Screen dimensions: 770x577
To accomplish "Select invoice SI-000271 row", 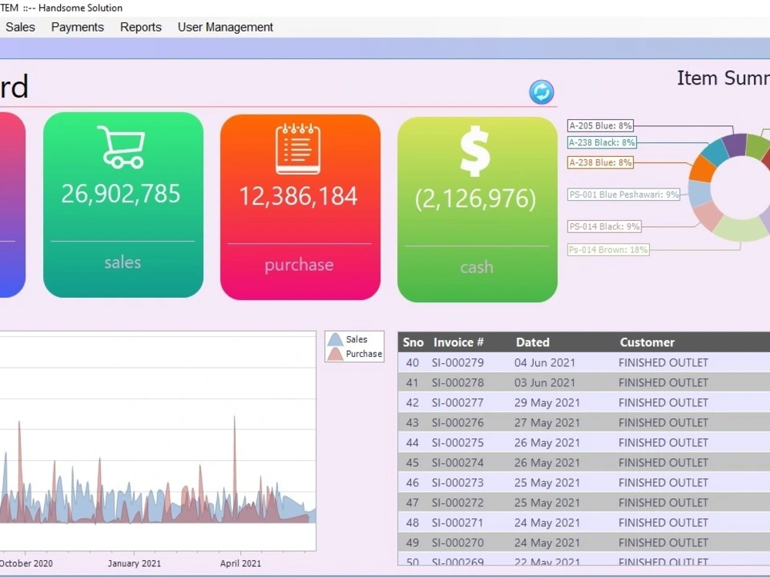I will 584,523.
